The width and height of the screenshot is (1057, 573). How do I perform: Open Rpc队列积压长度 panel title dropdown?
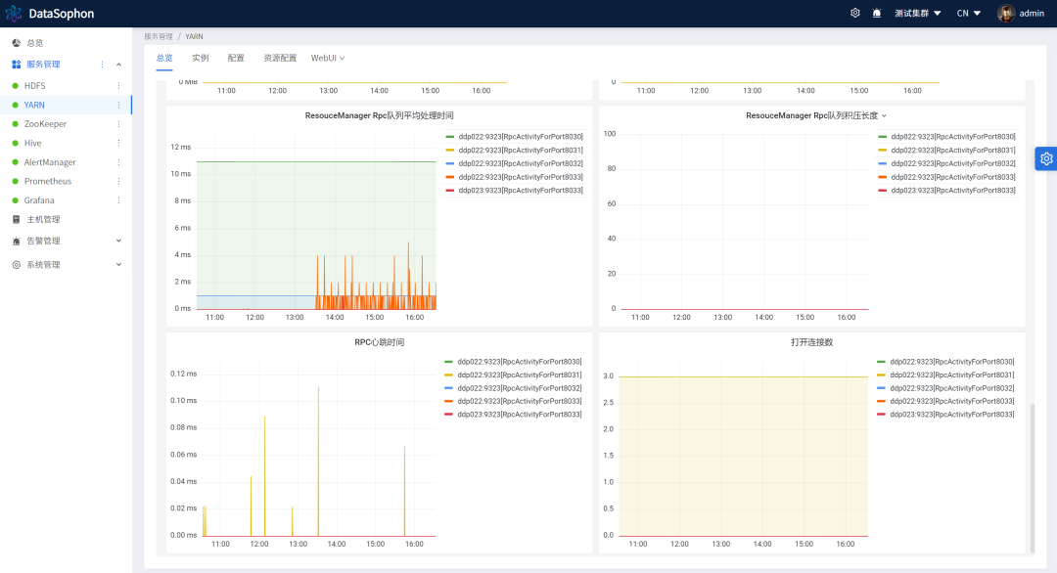(x=884, y=115)
